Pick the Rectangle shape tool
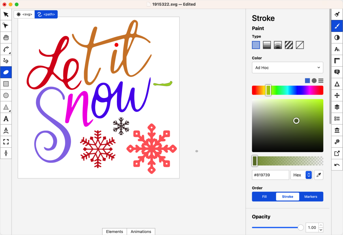 (6, 84)
